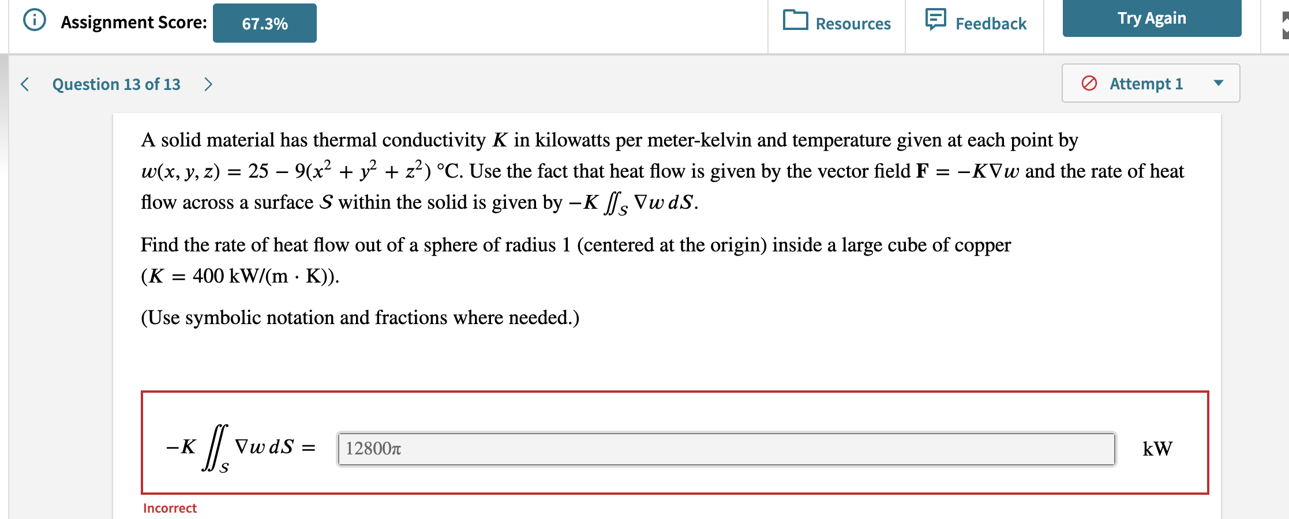The width and height of the screenshot is (1289, 519).
Task: Click the red Incorrect status text
Action: click(170, 508)
